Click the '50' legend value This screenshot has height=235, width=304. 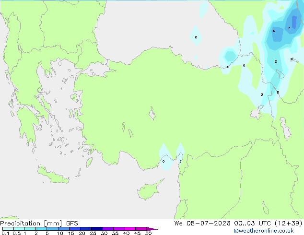[x=148, y=233]
